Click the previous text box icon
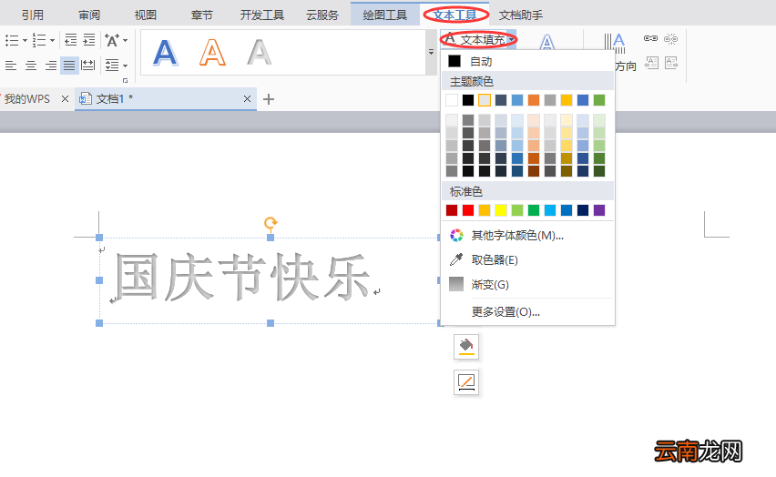Screen dimensions: 776x477 [651, 64]
